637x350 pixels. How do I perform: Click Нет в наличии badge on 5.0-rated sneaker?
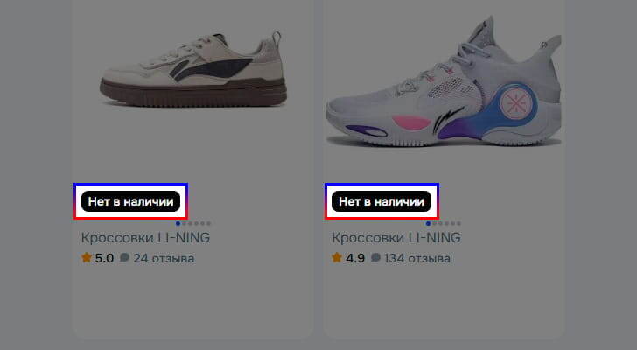pos(131,201)
